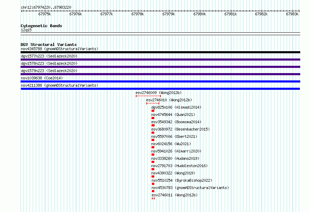
Task: Select red block under nsv3338260
Action: (153, 162)
